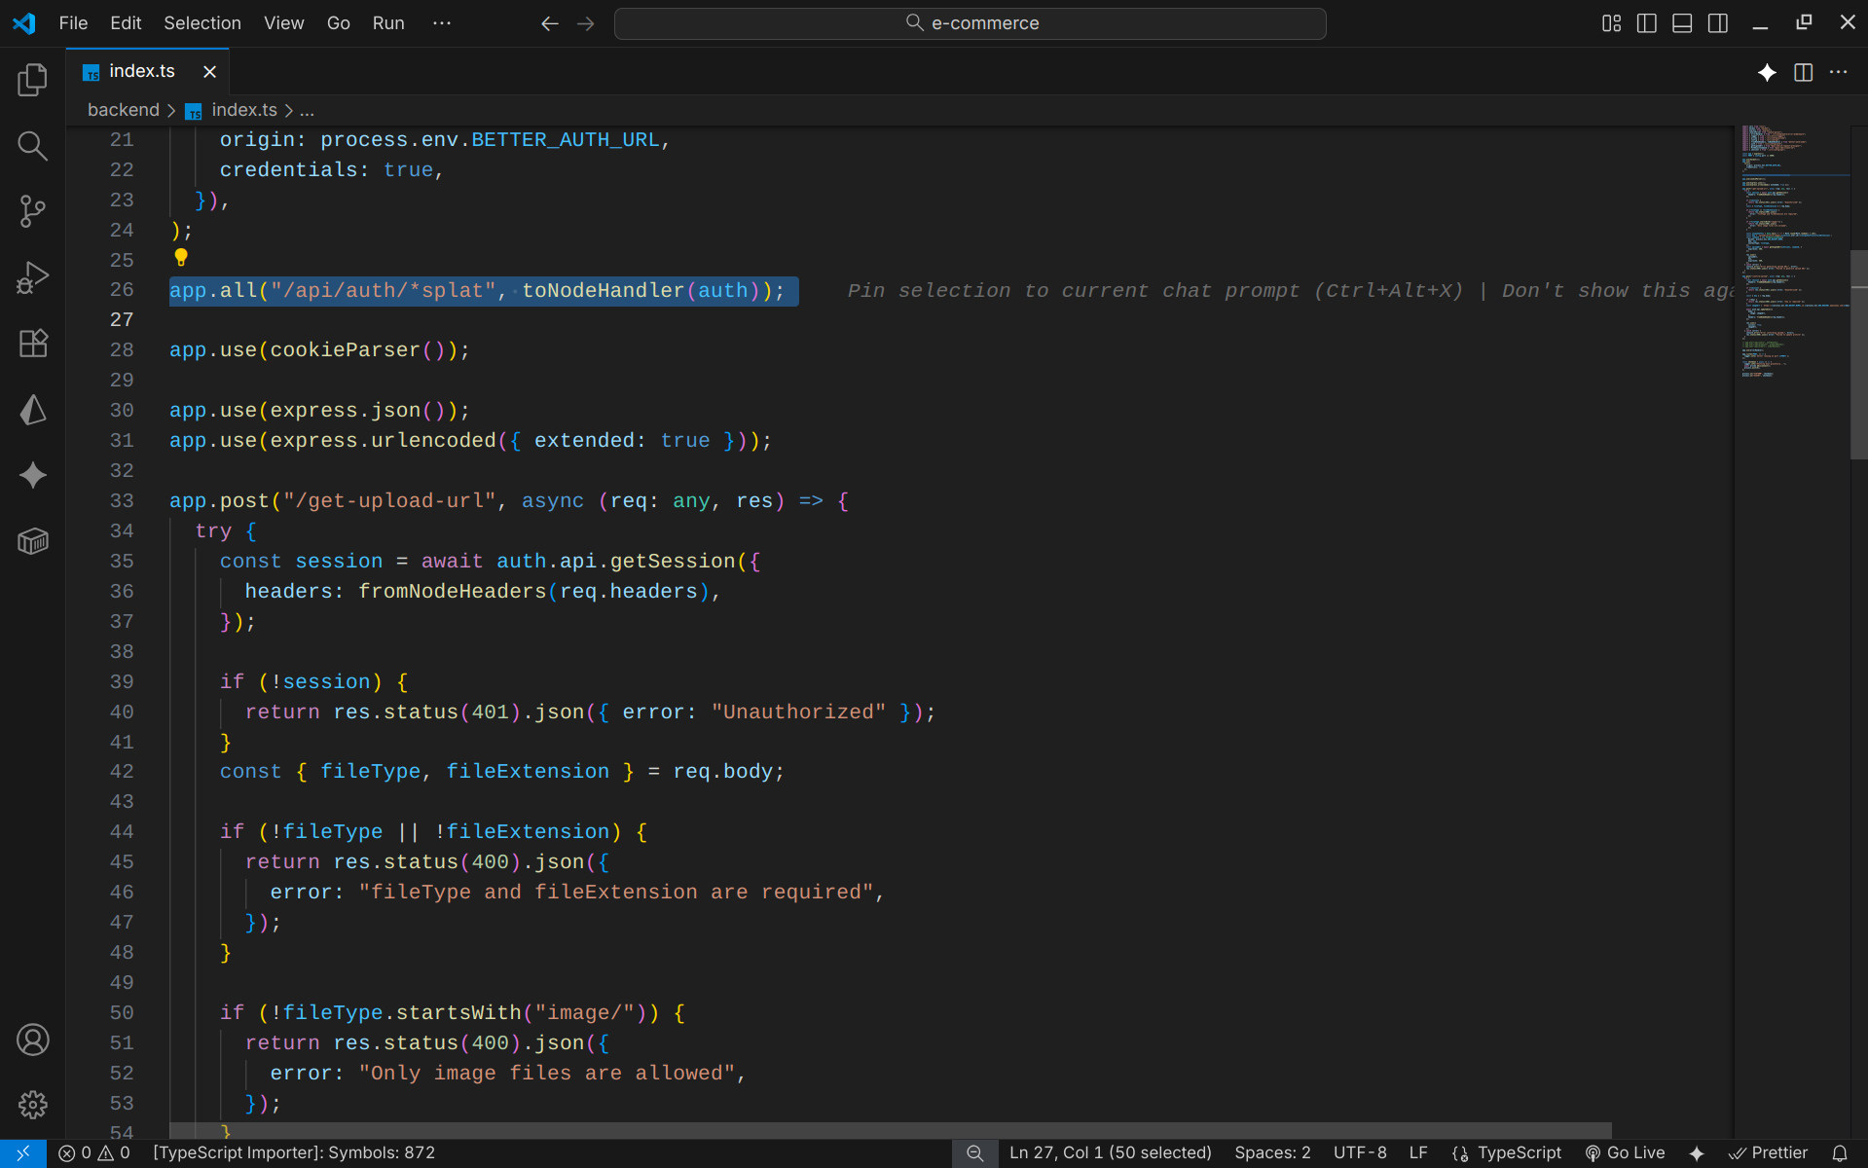Screen dimensions: 1868x1168
Task: Click the lightbulb code action icon
Action: [181, 258]
